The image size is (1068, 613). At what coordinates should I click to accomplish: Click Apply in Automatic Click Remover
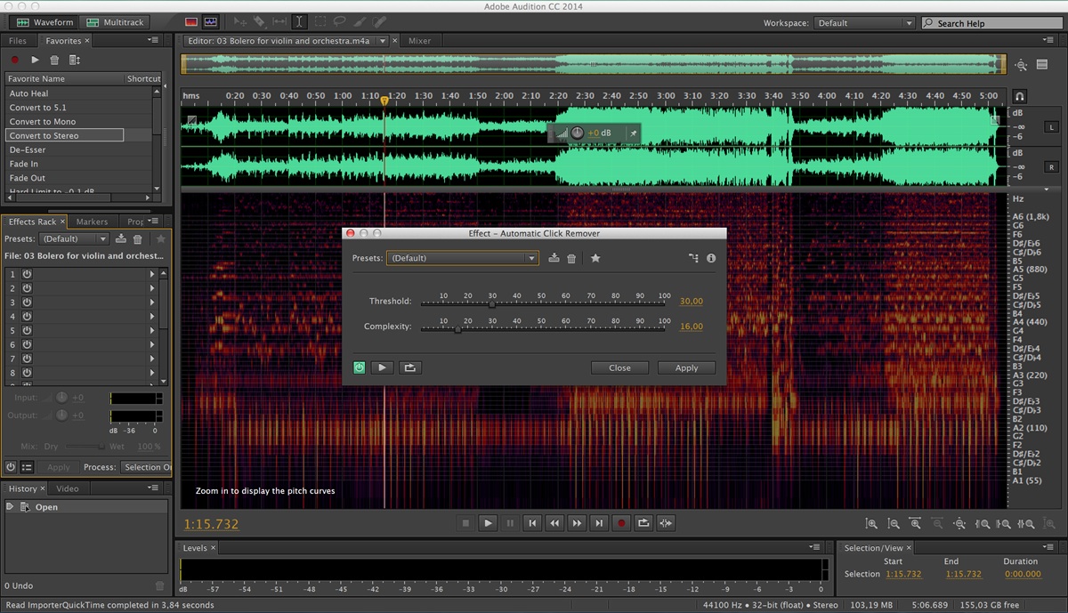[x=686, y=367]
